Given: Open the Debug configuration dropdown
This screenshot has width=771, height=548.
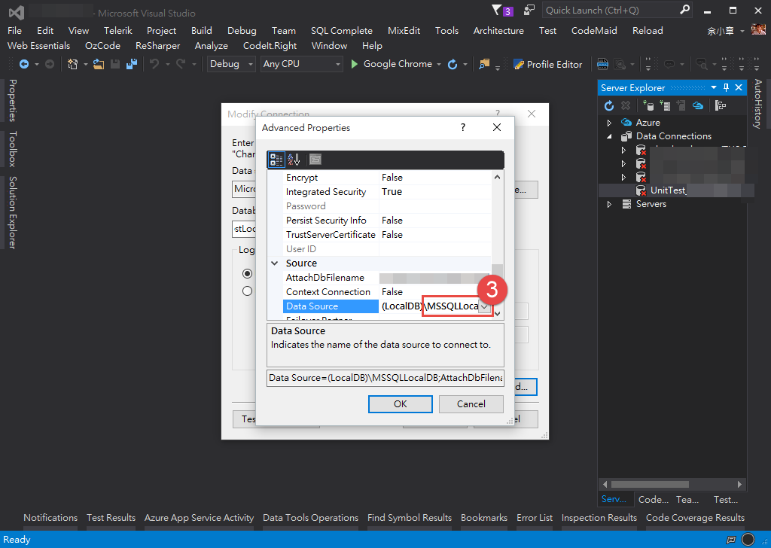Looking at the screenshot, I should coord(230,64).
